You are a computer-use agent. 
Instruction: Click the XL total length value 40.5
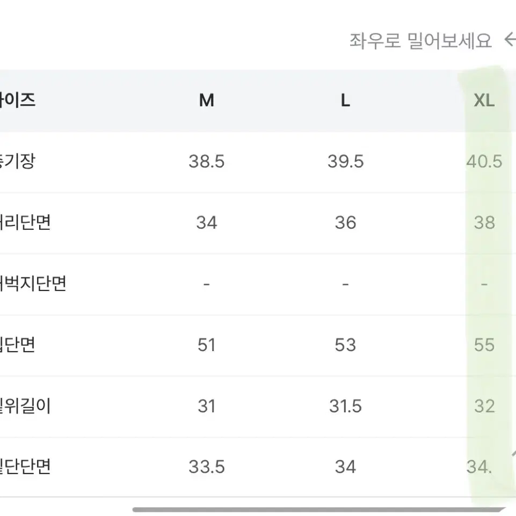coord(484,161)
